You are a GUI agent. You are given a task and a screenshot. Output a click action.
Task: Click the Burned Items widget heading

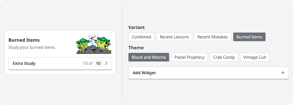click(24, 40)
